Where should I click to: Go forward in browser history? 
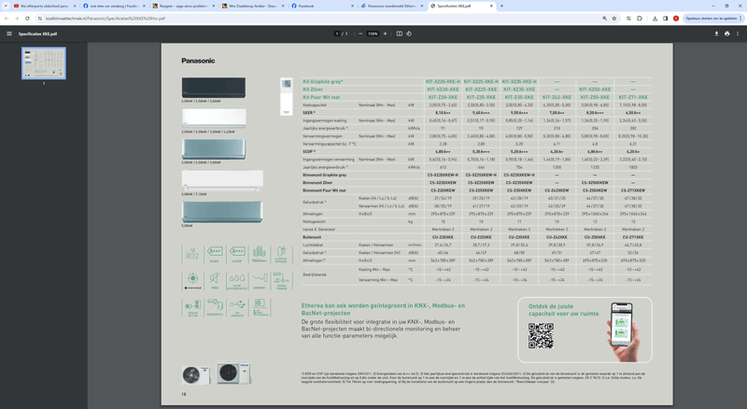(x=17, y=19)
